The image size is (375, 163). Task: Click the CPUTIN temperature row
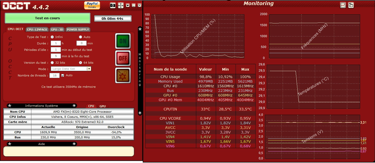pyautogui.click(x=200, y=109)
